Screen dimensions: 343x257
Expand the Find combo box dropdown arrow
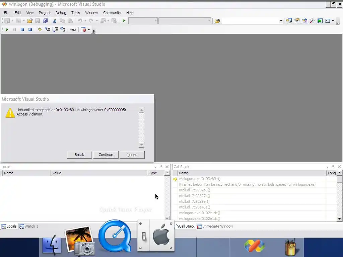pyautogui.click(x=281, y=21)
